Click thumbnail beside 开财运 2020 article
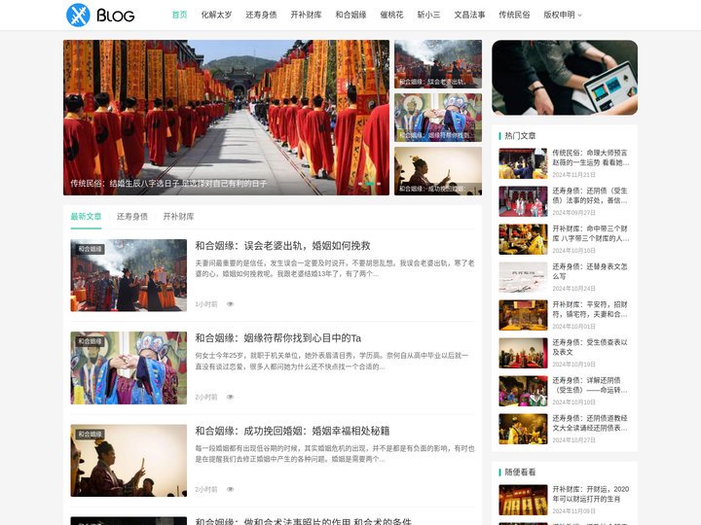 [x=523, y=500]
